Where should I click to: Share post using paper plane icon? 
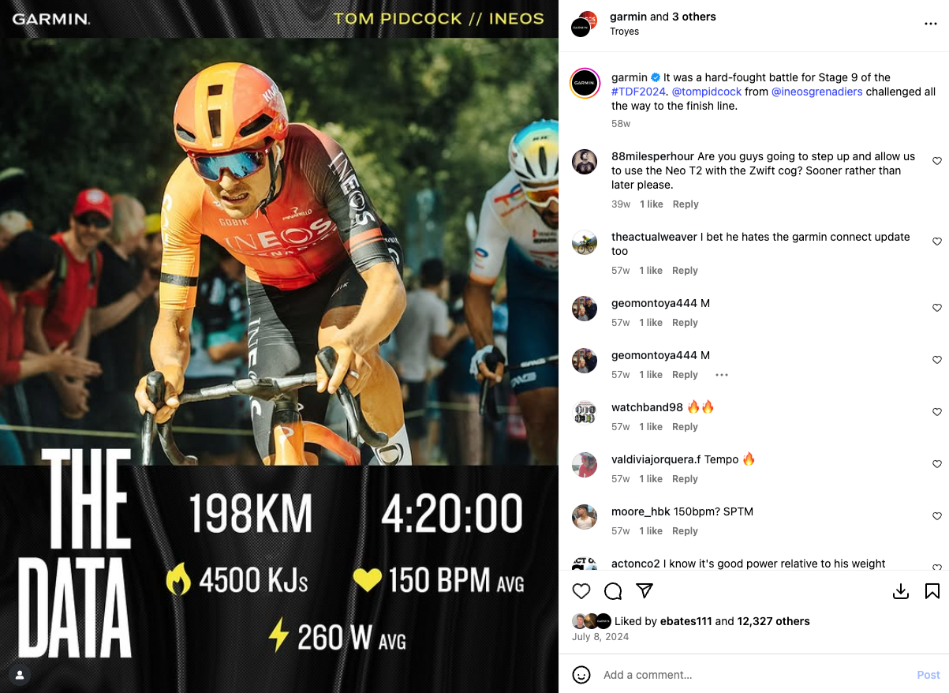click(644, 591)
